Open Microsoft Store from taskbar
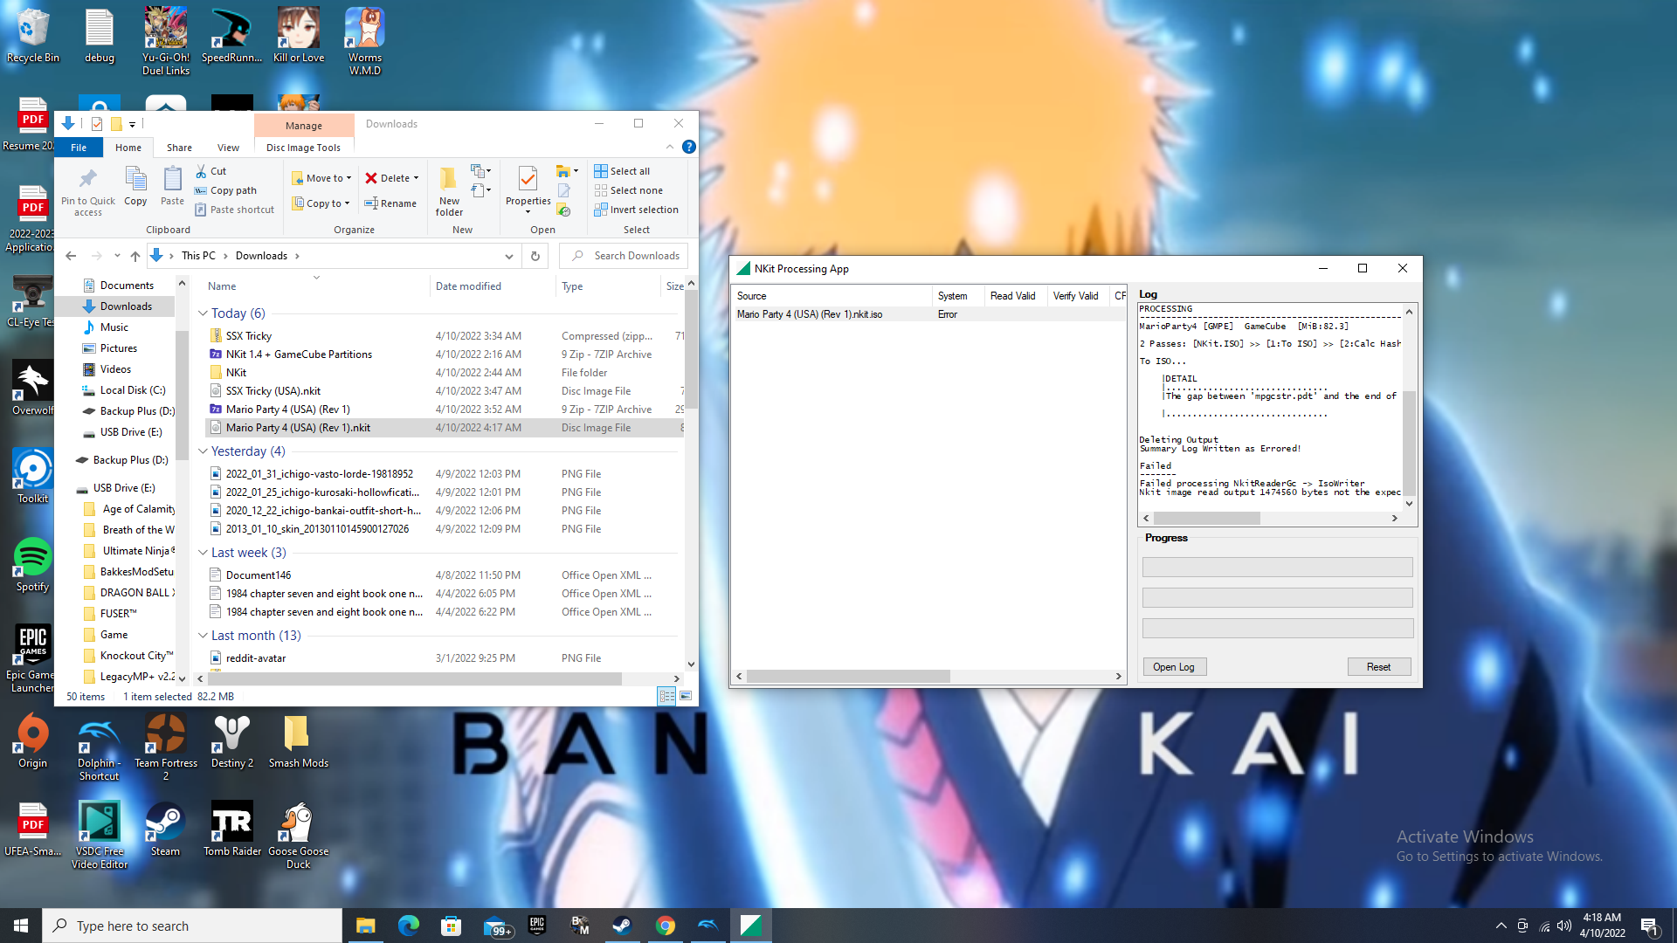 (451, 926)
